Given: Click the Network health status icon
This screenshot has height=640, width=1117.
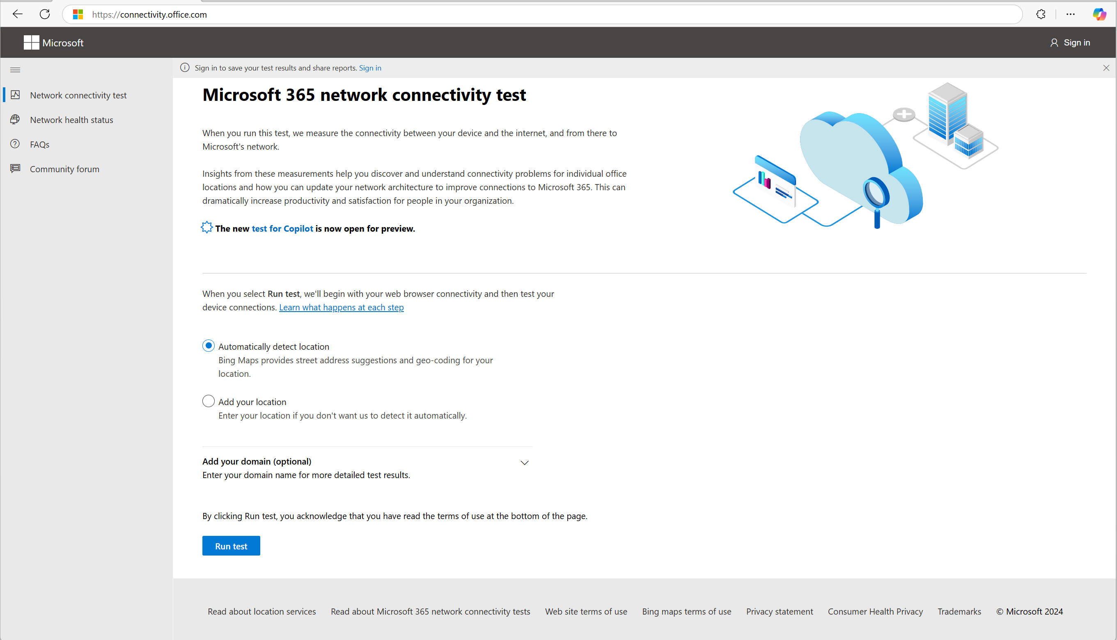Looking at the screenshot, I should tap(16, 120).
